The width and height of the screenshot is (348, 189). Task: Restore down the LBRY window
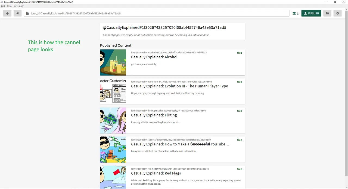tap(335, 2)
